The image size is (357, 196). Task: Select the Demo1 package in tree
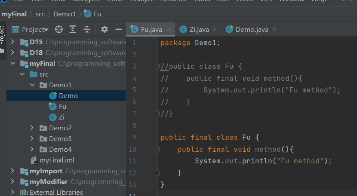click(66, 85)
